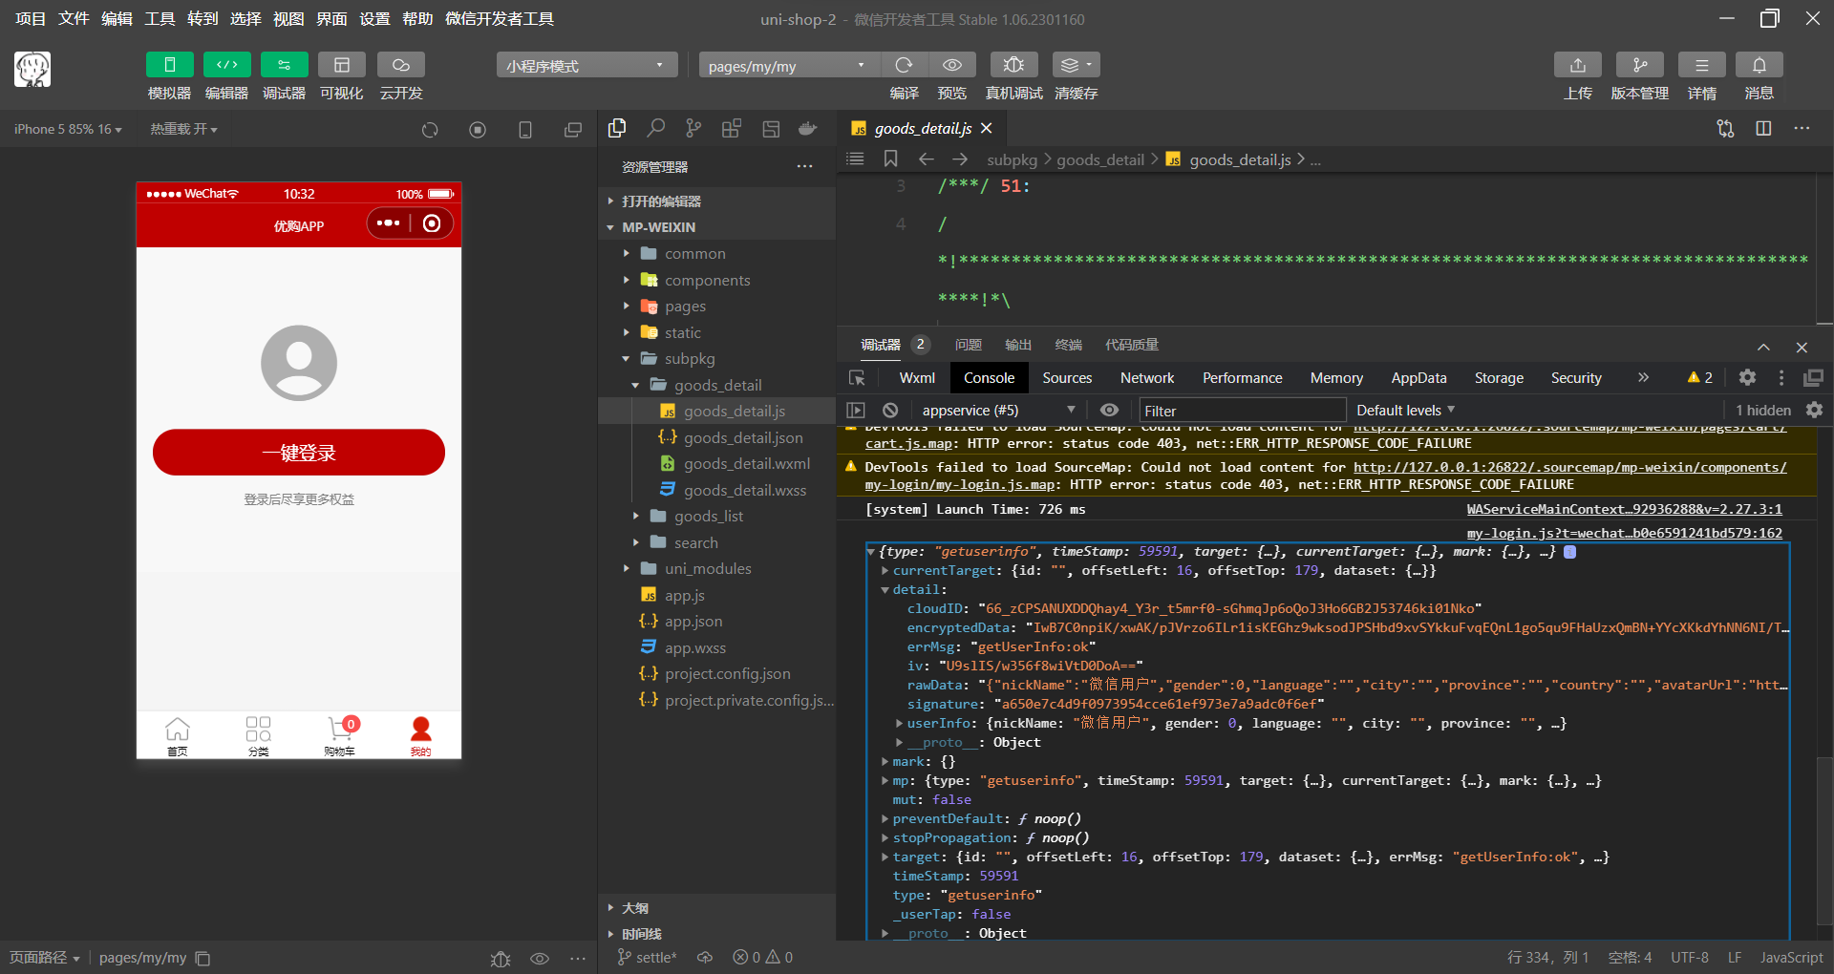Switch to the 终端 terminal tab
Viewport: 1834px width, 974px height.
(x=1068, y=345)
